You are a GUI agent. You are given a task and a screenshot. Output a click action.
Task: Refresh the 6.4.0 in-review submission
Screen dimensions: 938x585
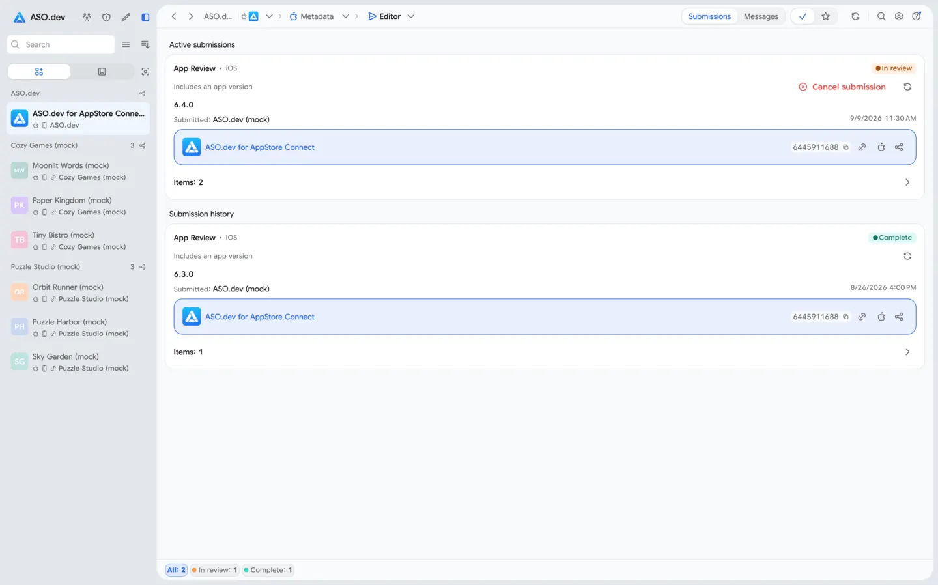tap(907, 87)
